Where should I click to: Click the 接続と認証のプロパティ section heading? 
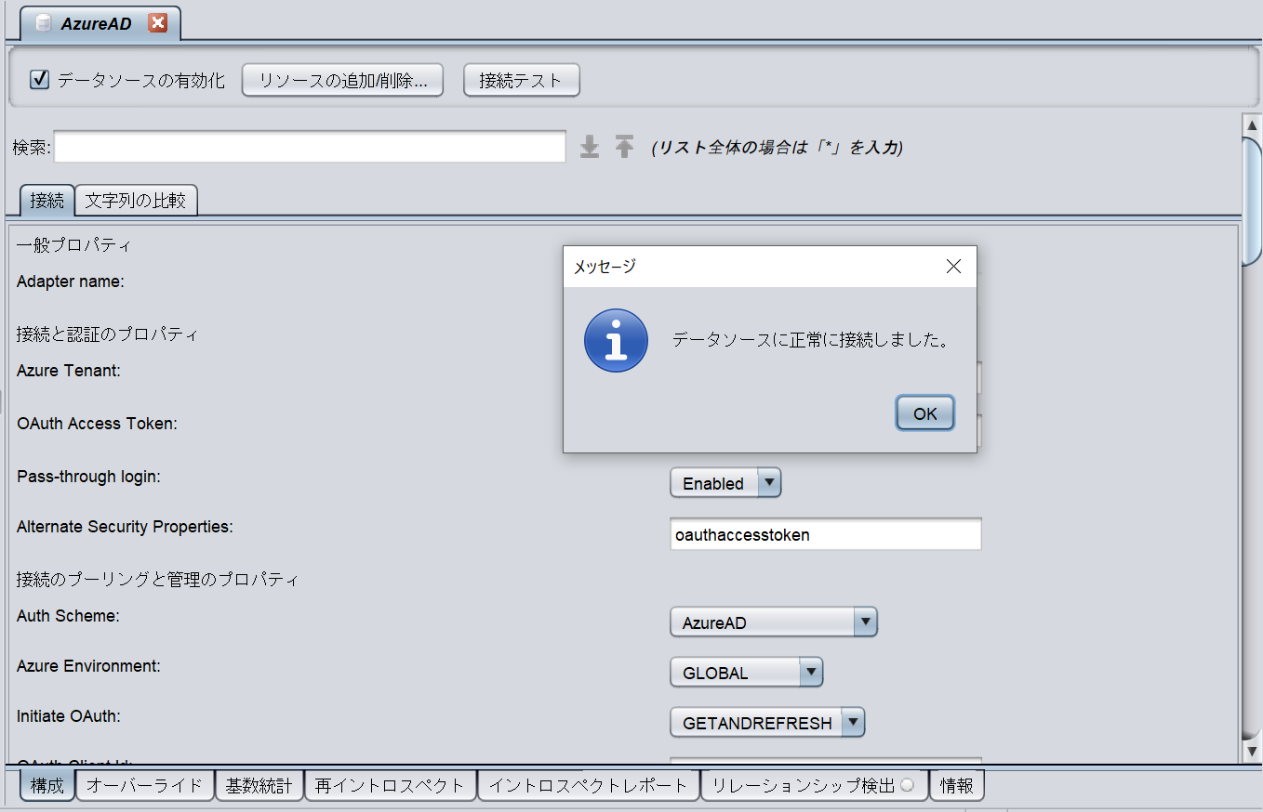click(107, 334)
